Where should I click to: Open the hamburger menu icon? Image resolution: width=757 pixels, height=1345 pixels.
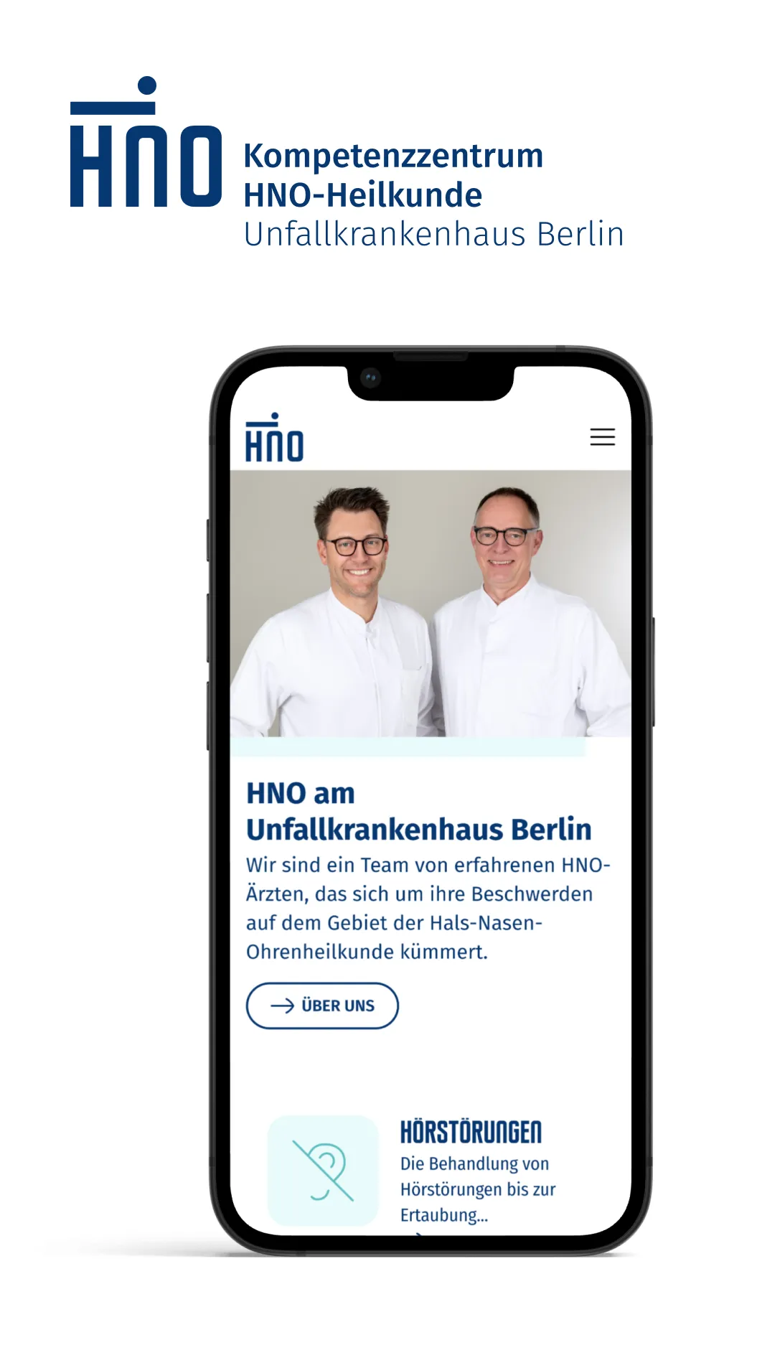click(x=602, y=436)
